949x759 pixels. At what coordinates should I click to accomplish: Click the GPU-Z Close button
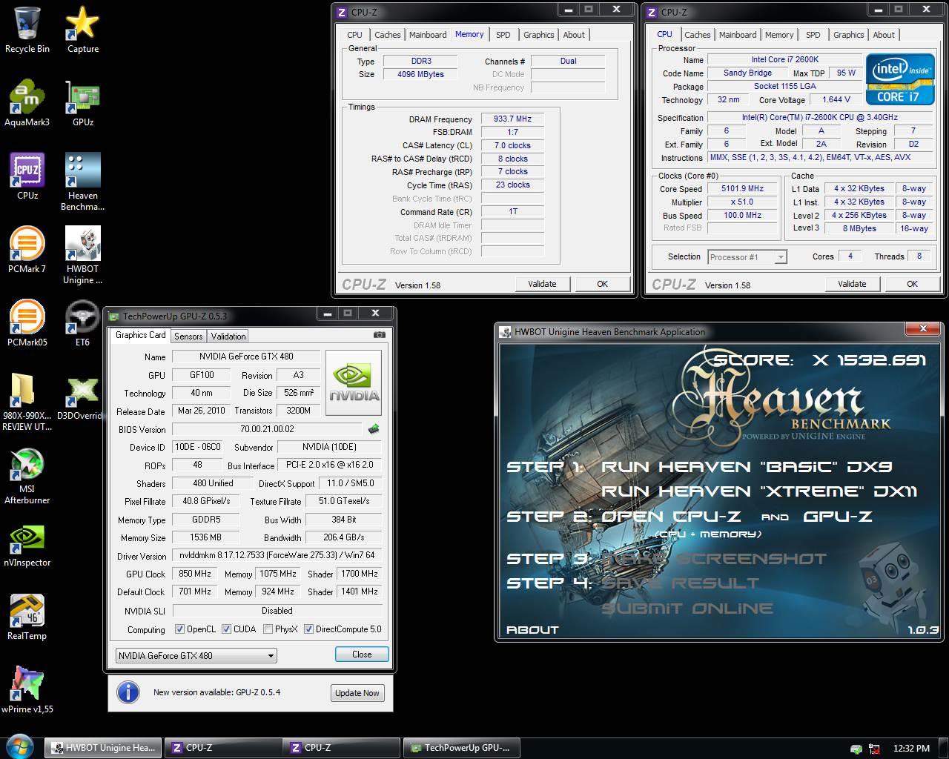coord(362,654)
